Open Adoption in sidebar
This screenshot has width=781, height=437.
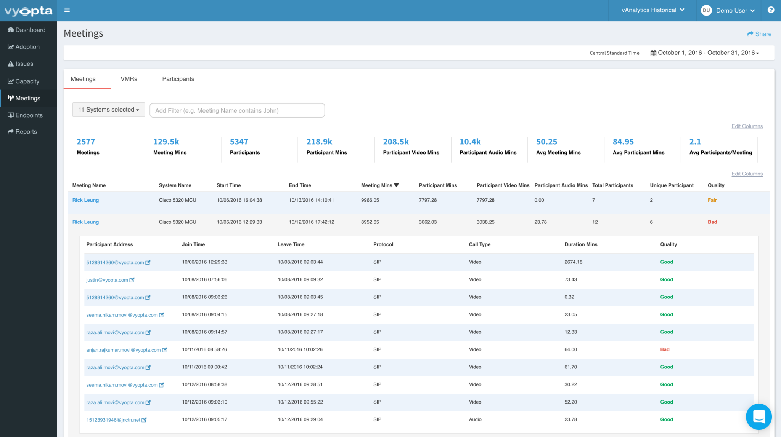point(28,47)
